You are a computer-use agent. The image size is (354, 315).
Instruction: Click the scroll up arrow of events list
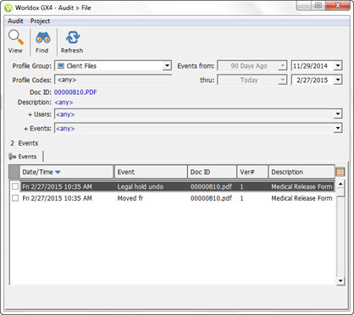click(340, 184)
